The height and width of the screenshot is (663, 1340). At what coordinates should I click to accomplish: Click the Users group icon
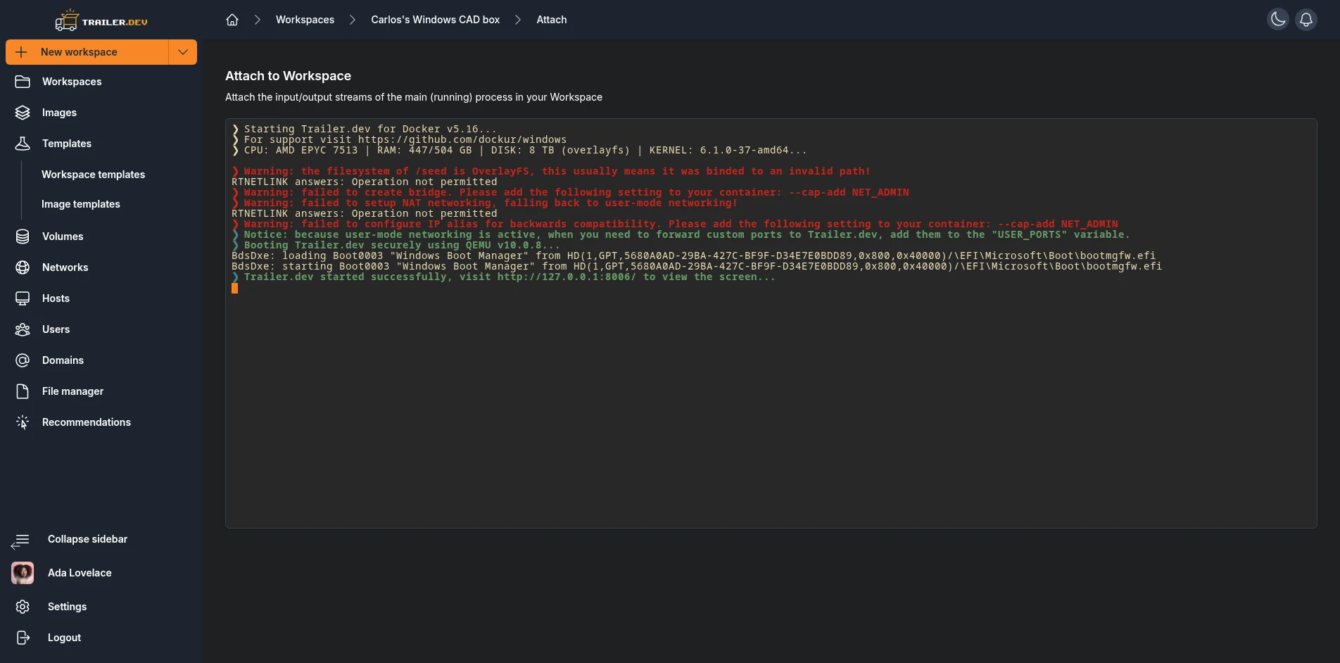pos(23,329)
